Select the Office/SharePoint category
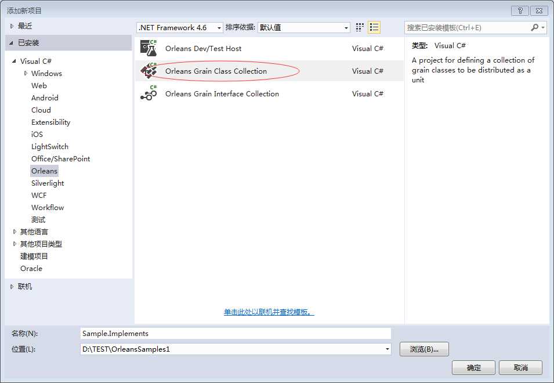The height and width of the screenshot is (383, 554). [x=61, y=158]
